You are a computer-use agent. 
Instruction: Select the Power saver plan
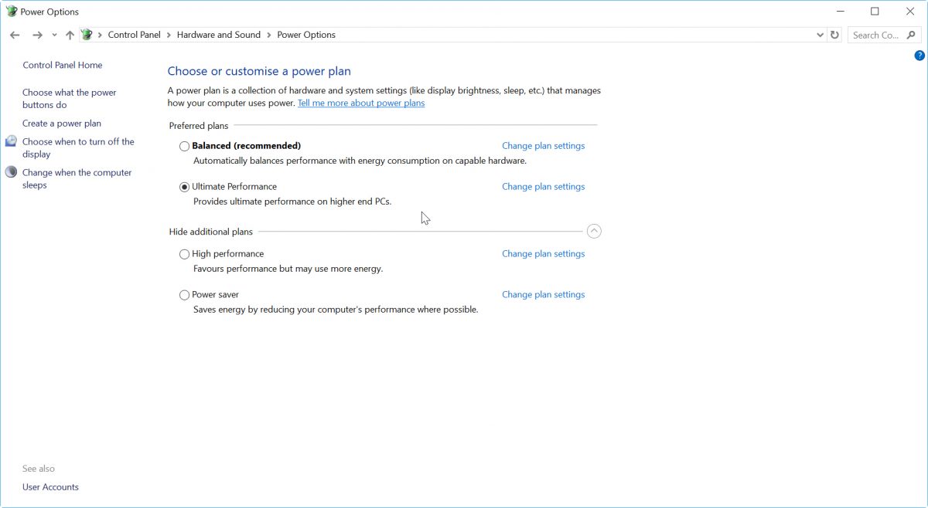(184, 295)
